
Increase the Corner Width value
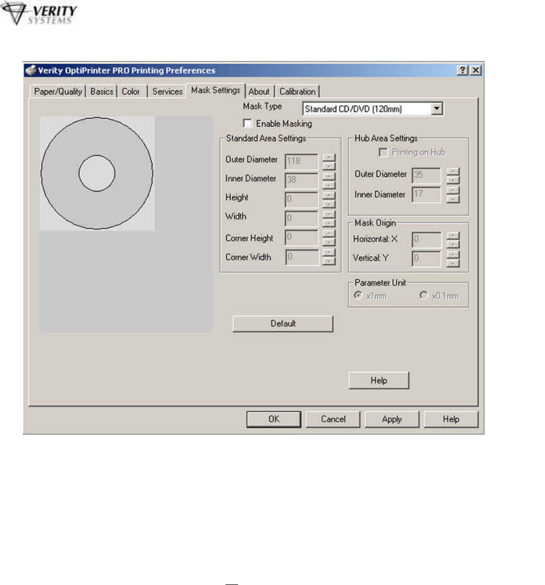(329, 253)
